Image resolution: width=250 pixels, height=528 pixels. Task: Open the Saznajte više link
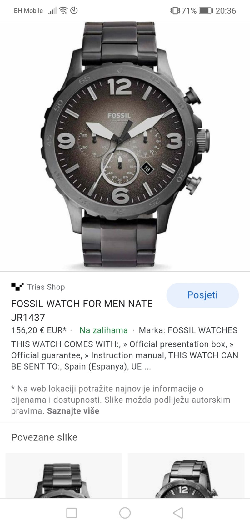tap(73, 411)
